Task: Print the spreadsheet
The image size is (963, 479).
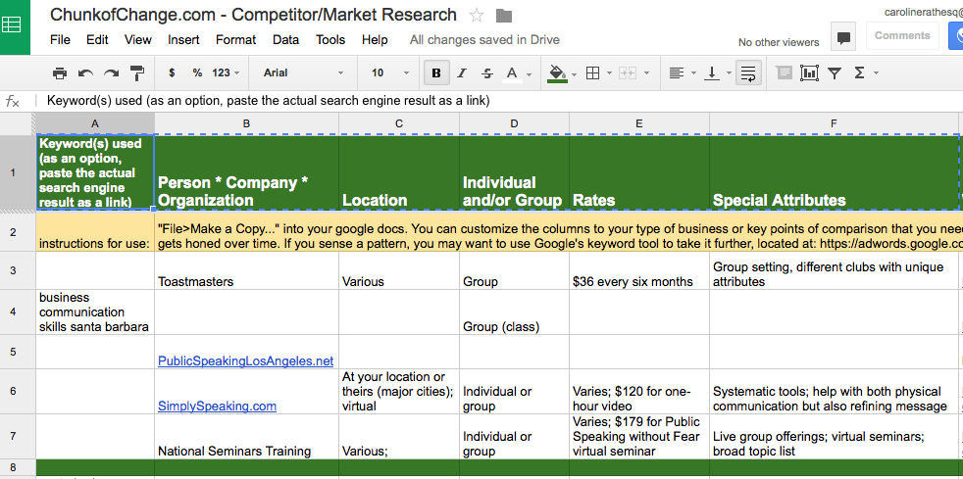Action: pyautogui.click(x=60, y=73)
